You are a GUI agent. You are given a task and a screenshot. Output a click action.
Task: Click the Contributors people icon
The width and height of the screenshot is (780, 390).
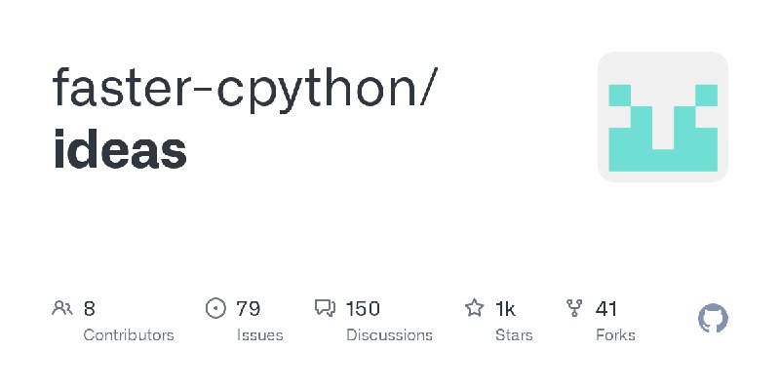(62, 308)
